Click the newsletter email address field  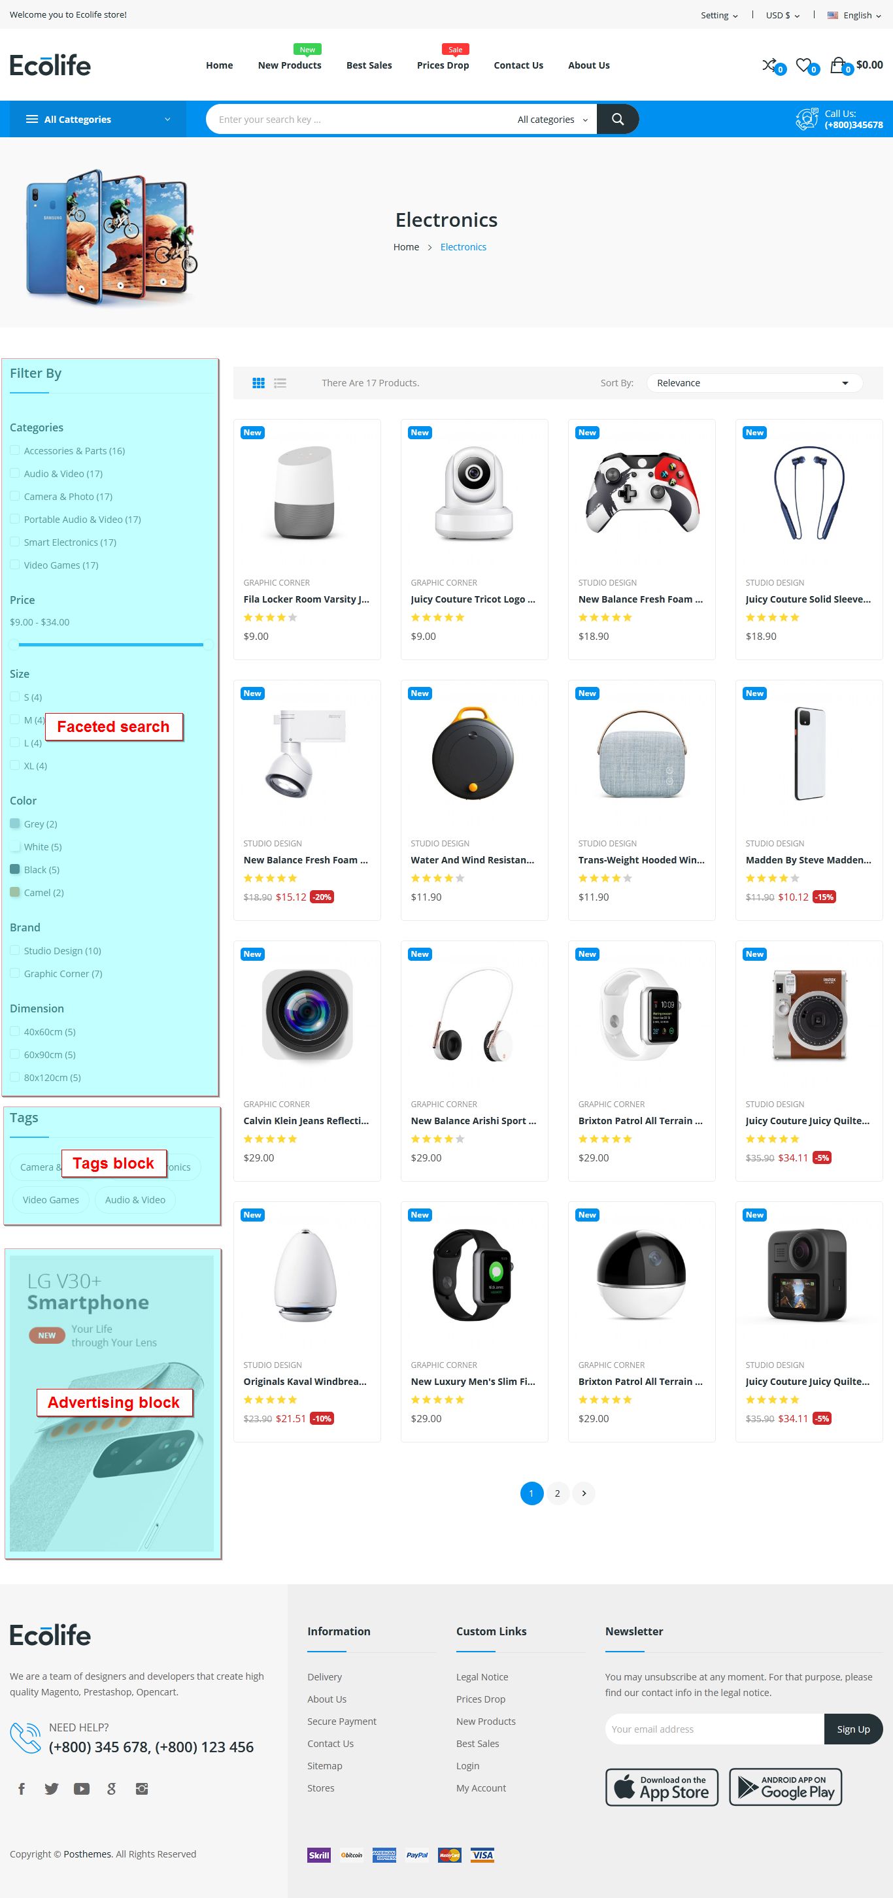[x=714, y=1729]
